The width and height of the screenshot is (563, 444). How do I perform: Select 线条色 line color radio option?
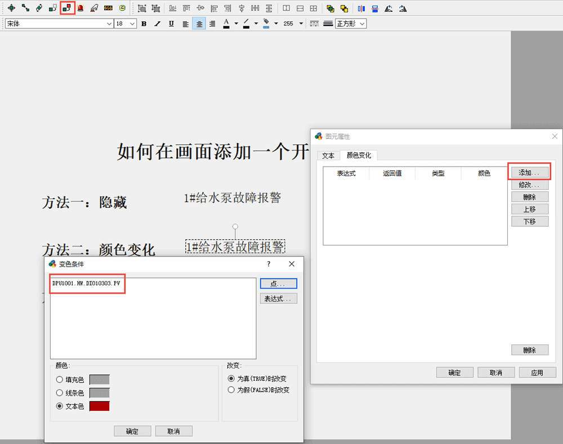tap(60, 393)
